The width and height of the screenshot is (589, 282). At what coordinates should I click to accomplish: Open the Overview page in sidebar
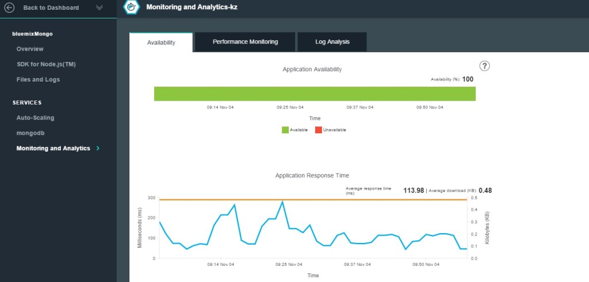click(x=30, y=49)
